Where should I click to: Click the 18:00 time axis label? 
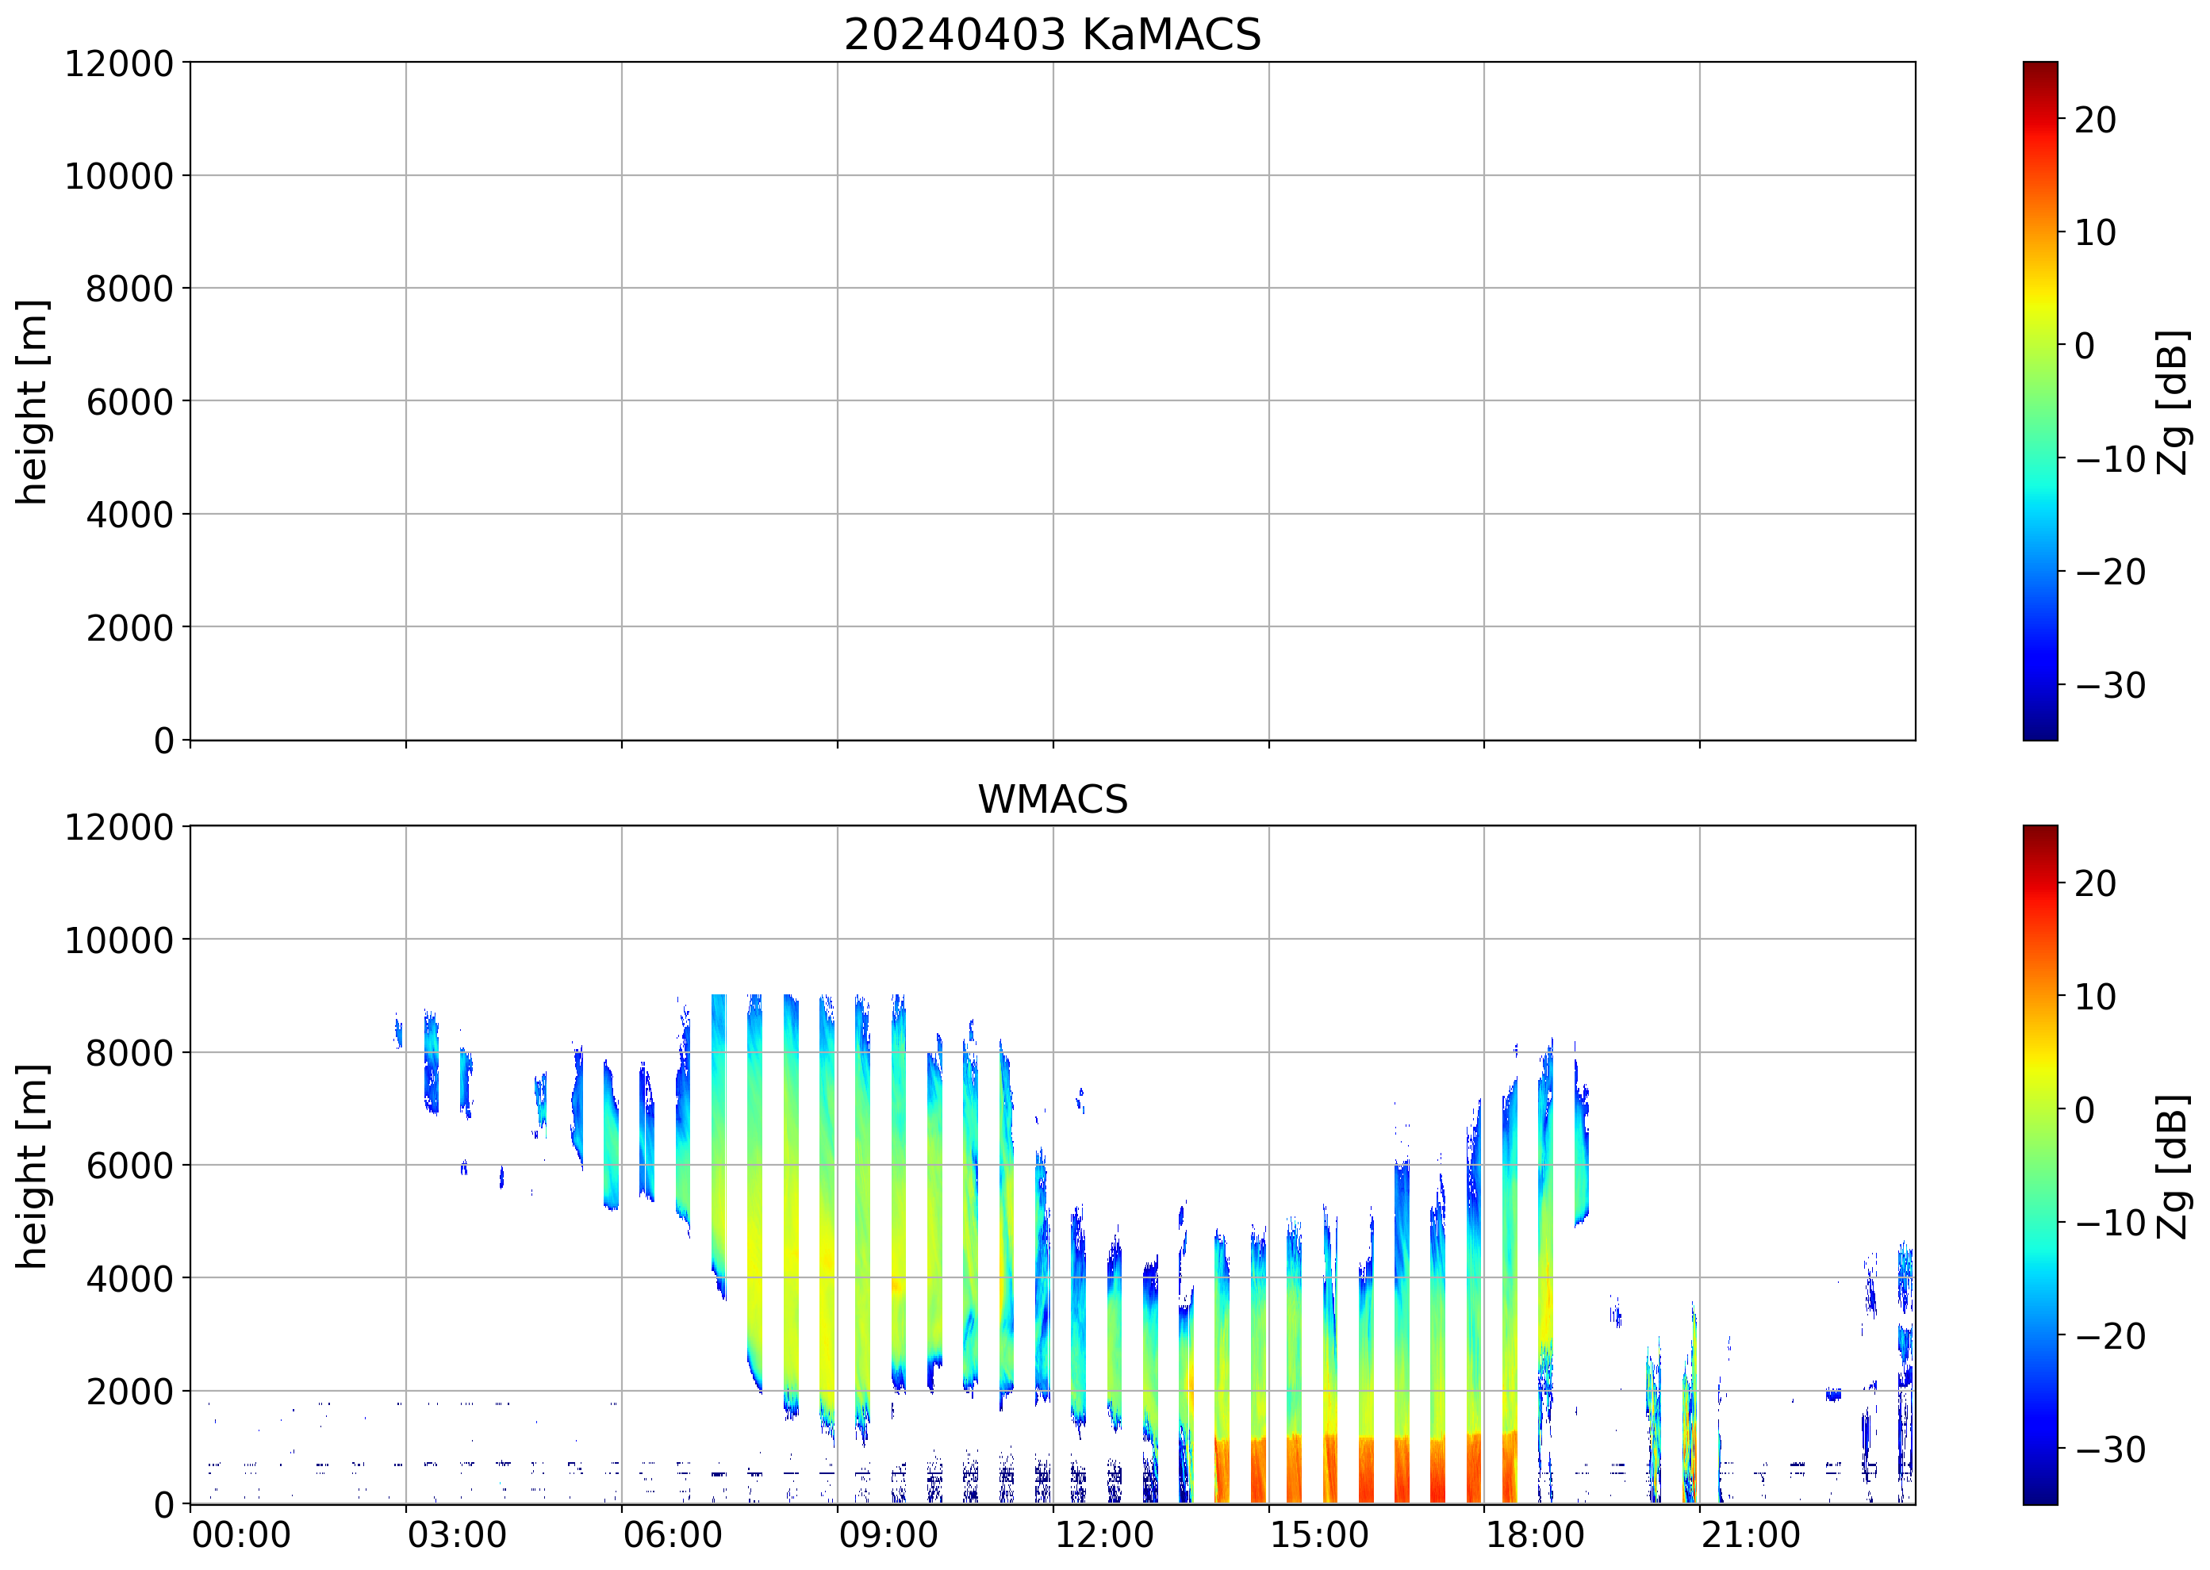tap(1535, 1535)
